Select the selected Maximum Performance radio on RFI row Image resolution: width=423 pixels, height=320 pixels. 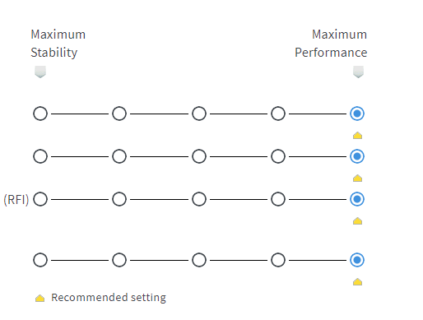tap(357, 199)
